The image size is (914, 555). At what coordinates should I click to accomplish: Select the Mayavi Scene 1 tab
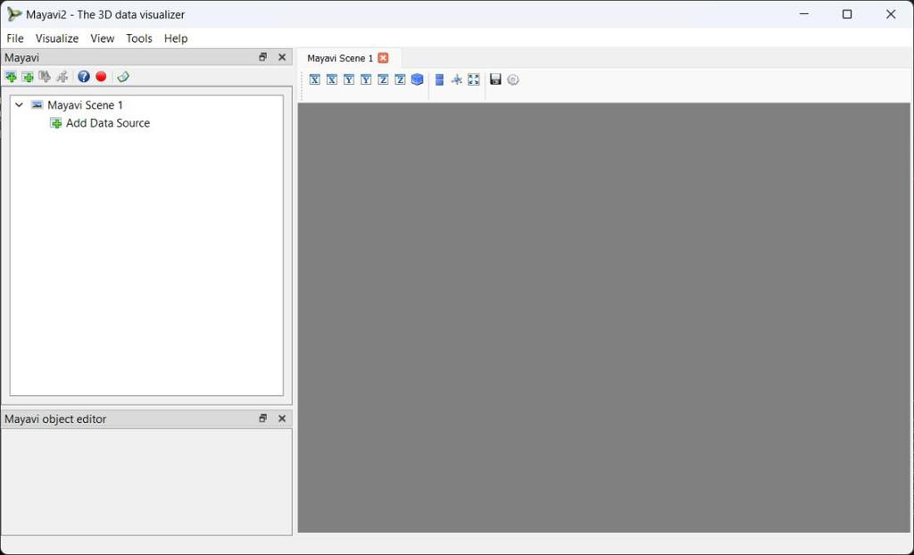340,58
